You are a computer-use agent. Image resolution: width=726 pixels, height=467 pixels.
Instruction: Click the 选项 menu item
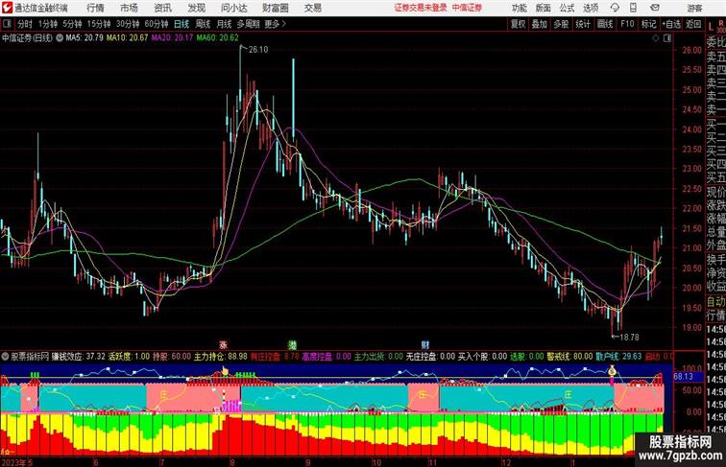pyautogui.click(x=591, y=8)
